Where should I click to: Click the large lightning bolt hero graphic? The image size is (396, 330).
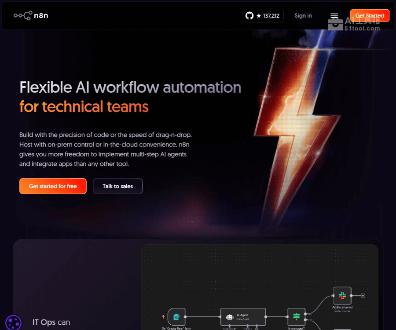click(x=304, y=132)
